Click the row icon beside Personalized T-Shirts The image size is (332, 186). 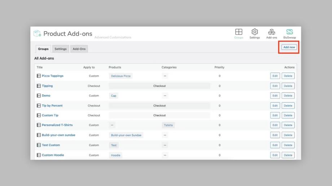[39, 125]
